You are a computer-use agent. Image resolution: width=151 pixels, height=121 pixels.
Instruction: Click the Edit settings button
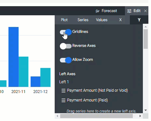tap(134, 11)
